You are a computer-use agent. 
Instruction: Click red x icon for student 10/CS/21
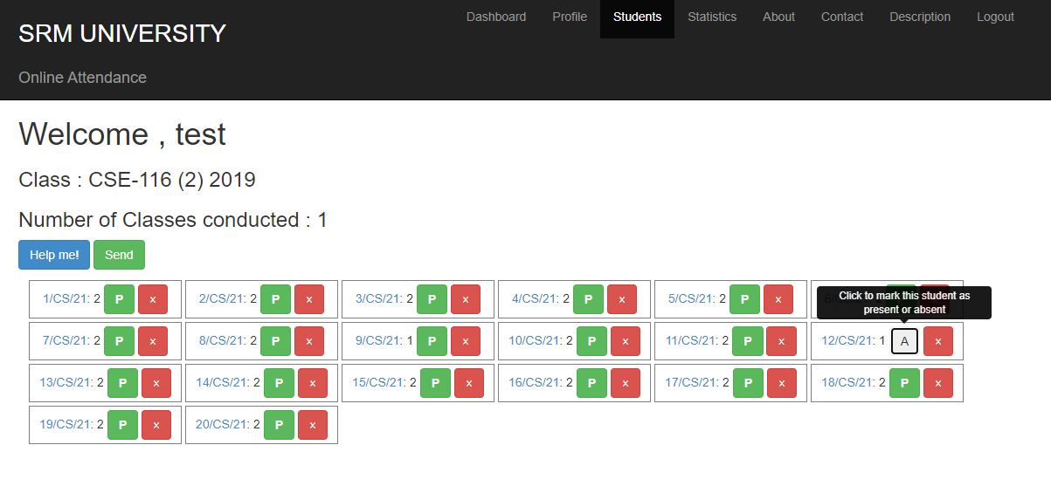(x=626, y=341)
